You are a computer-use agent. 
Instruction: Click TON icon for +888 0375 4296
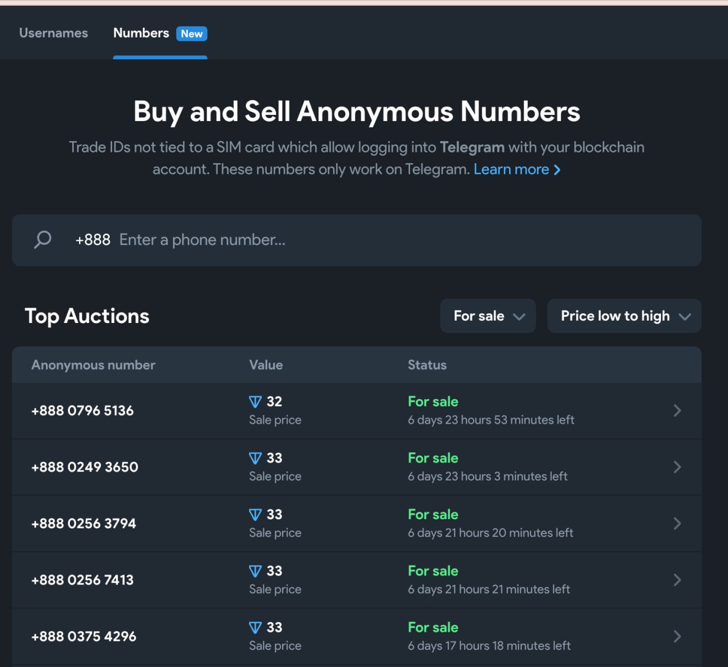(255, 627)
